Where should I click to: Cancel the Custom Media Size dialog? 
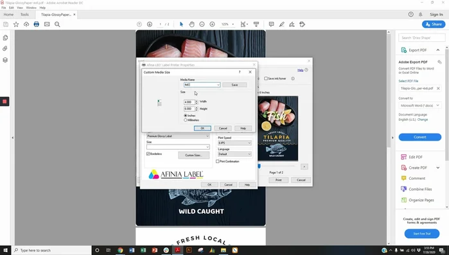[223, 128]
